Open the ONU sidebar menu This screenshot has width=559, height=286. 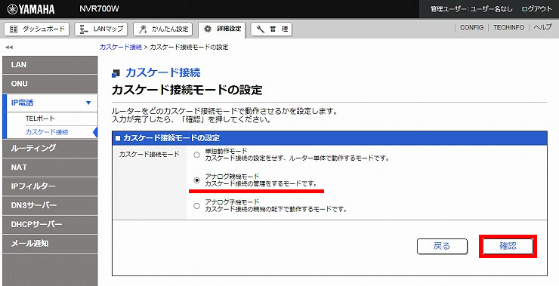50,84
